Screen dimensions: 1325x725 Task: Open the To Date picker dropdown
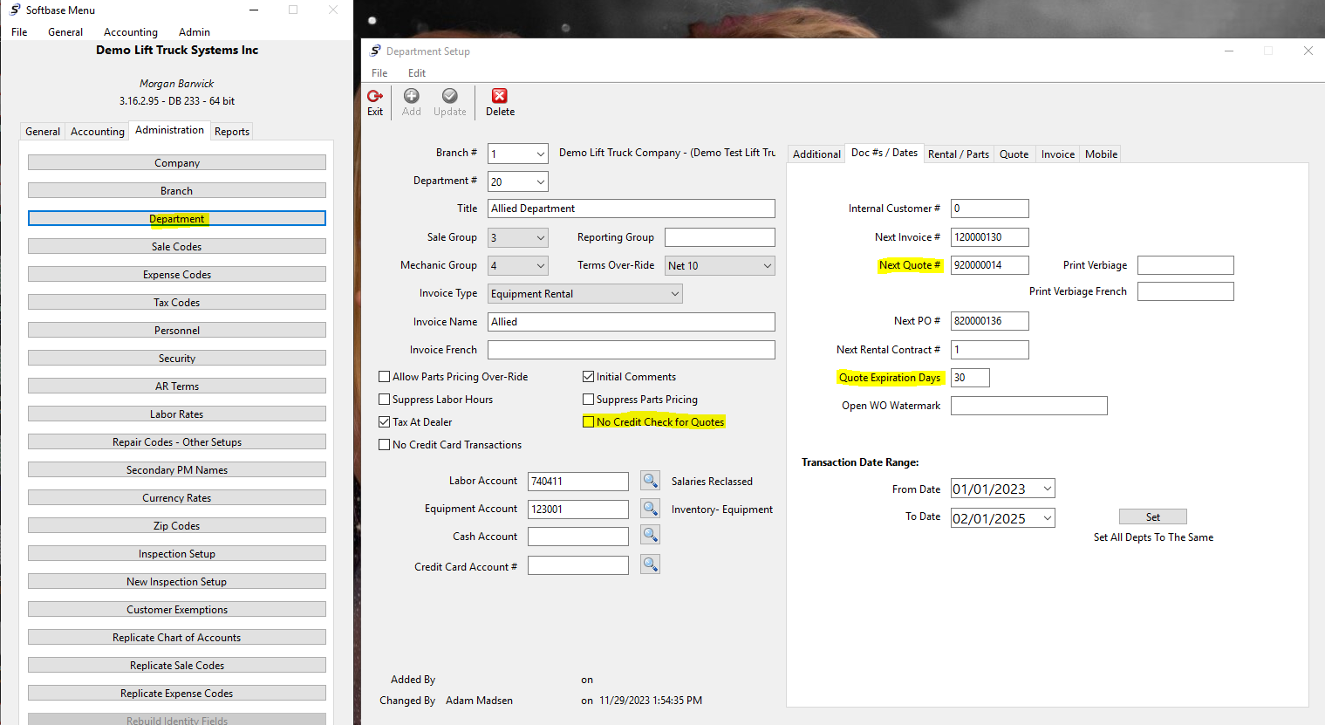1047,518
